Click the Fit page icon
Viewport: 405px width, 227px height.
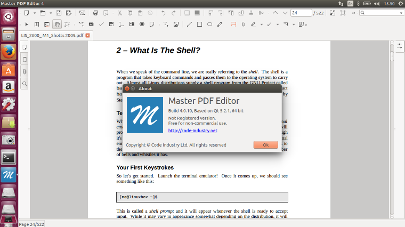click(343, 13)
